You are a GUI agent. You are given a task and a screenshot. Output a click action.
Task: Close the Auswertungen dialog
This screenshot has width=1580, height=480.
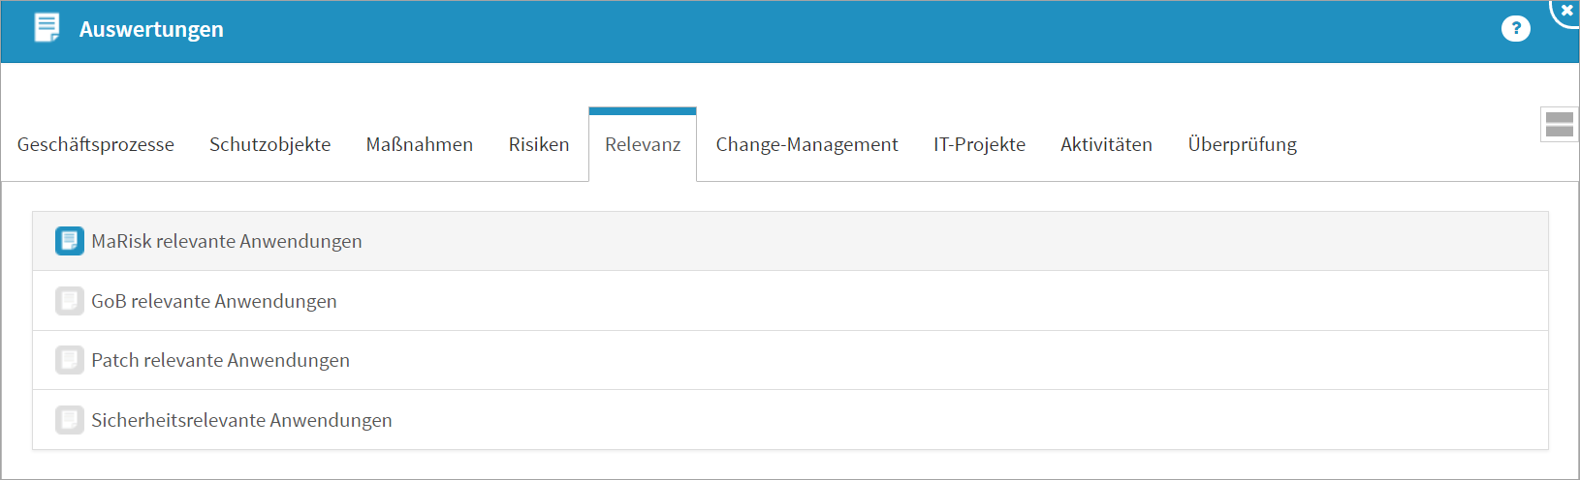(x=1567, y=11)
